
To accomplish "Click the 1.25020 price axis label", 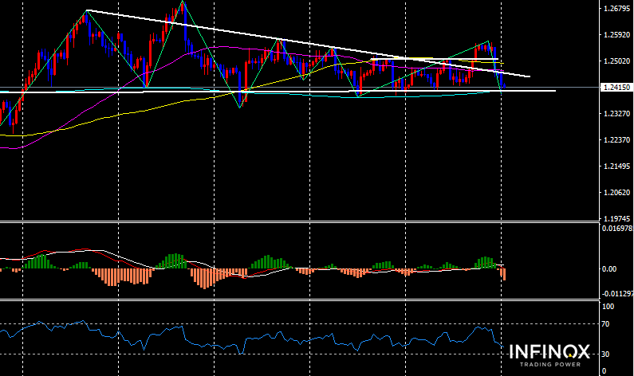I will click(616, 61).
